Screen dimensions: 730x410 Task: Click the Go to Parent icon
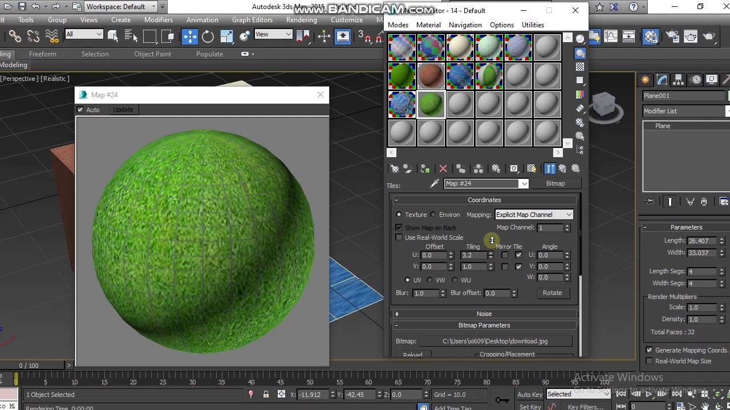coord(563,169)
